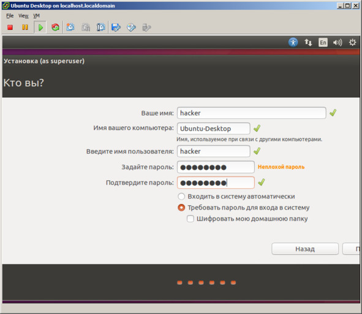Click the green Play VM toolbar icon

point(40,27)
